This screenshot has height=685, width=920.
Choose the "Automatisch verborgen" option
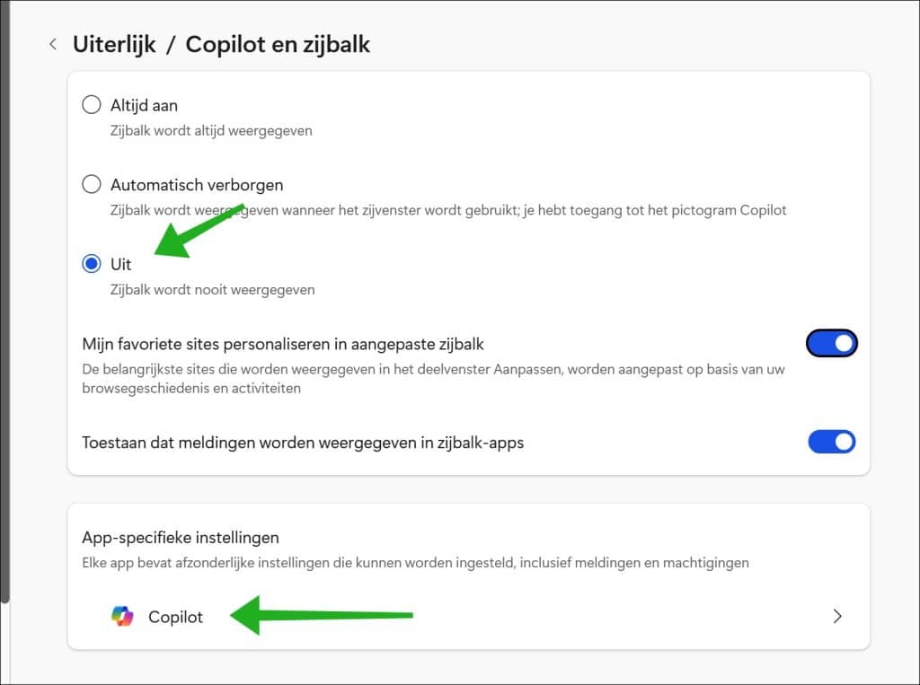91,184
